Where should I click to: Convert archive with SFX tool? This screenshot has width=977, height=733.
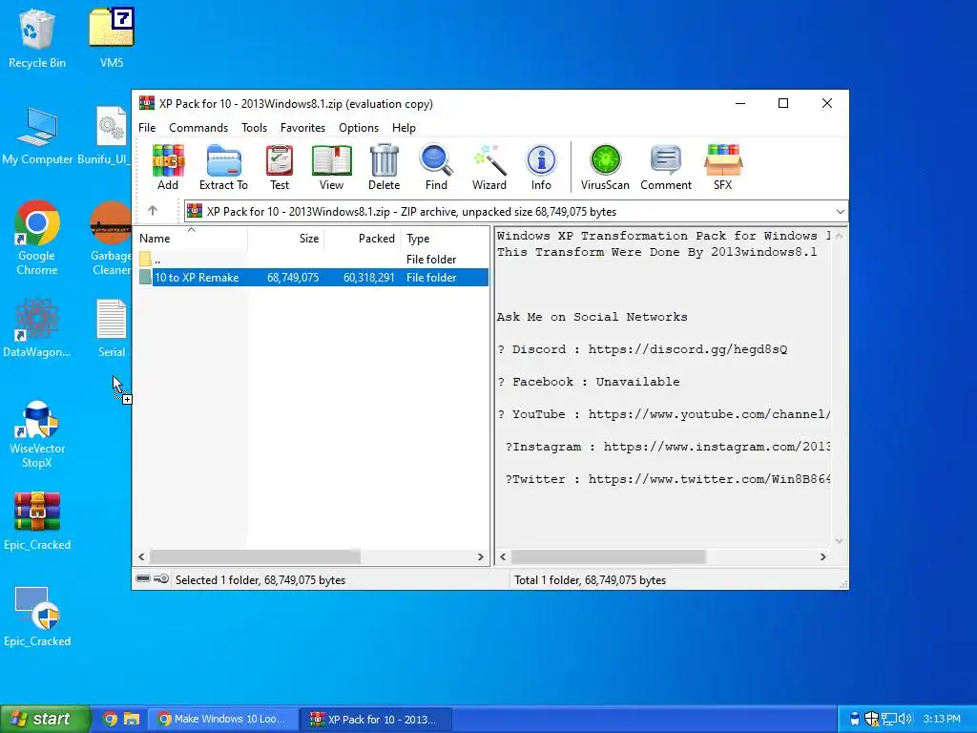click(723, 167)
